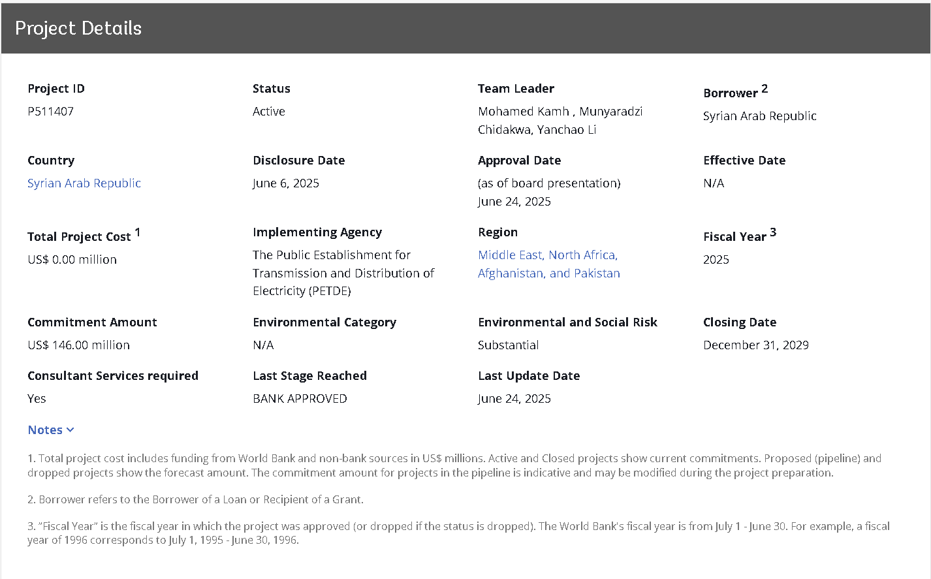Click the US$ 146.00 million commitment amount

coord(78,345)
